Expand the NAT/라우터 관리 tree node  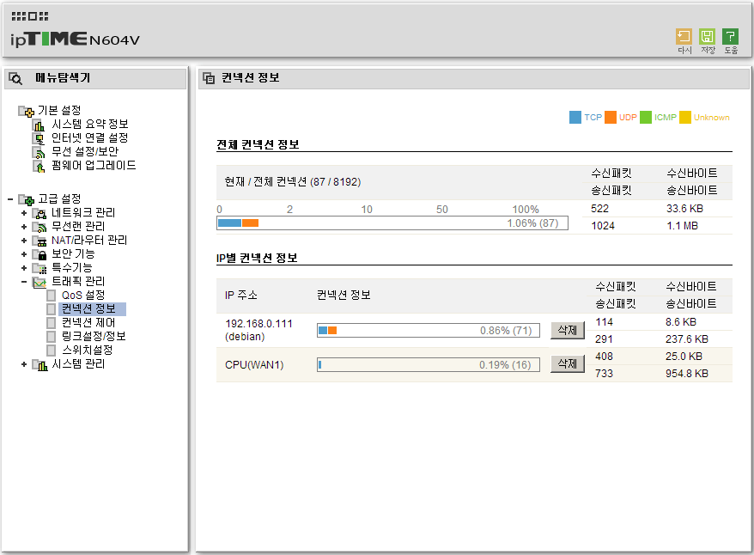point(23,241)
